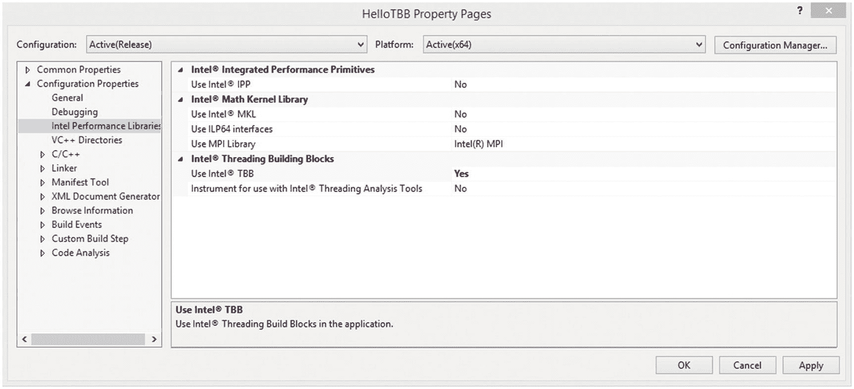Click the Intel(R) MPI value
This screenshot has height=389, width=854.
478,144
